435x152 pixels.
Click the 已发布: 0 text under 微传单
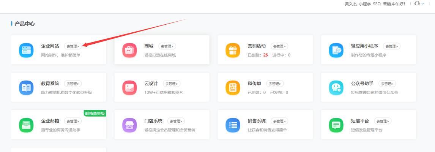tap(279, 92)
